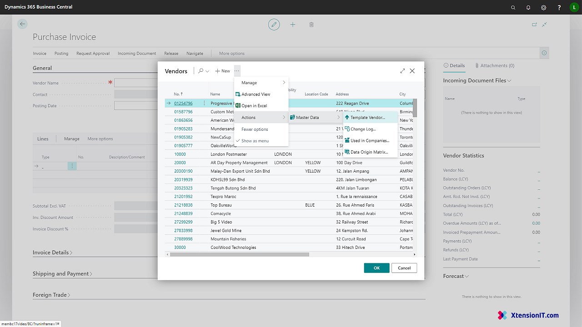Open Dynamics 365 settings gear
The height and width of the screenshot is (327, 582).
543,7
